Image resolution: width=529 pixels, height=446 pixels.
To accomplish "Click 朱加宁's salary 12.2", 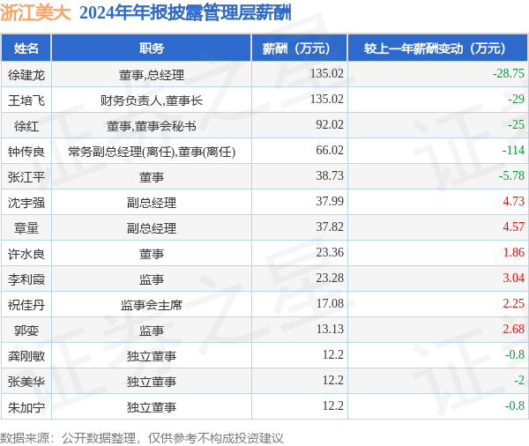I will tap(333, 405).
